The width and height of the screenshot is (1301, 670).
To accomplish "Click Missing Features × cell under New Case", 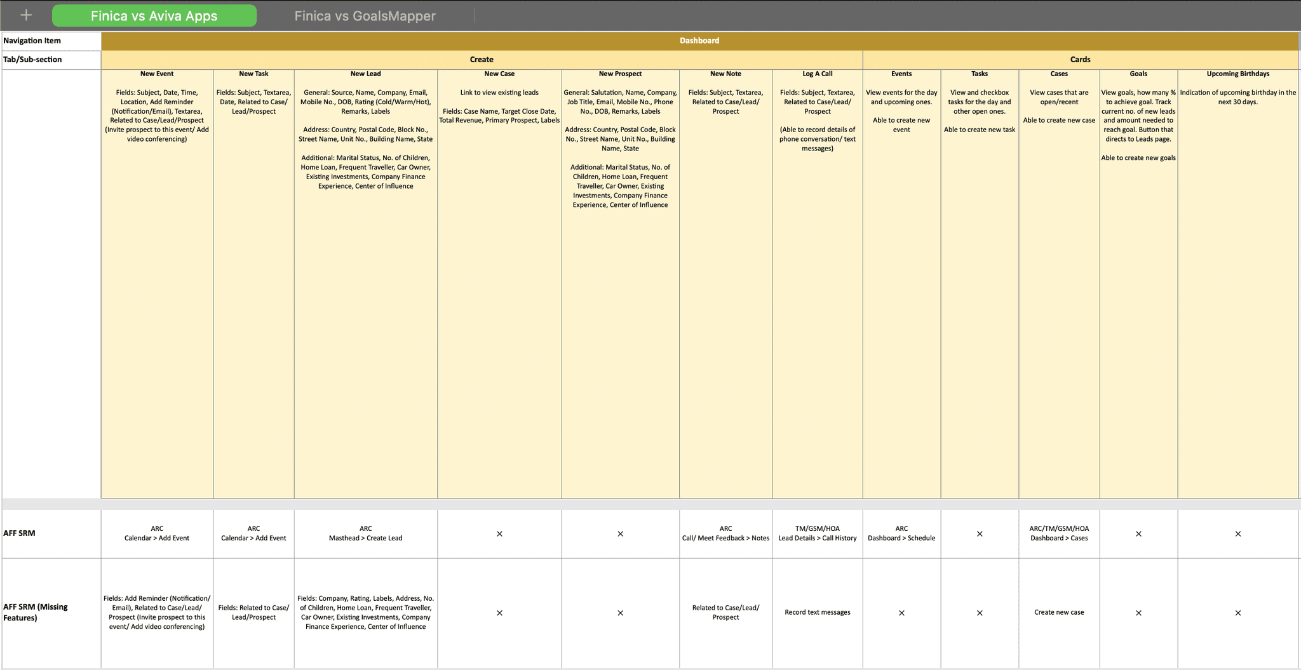I will (x=499, y=612).
